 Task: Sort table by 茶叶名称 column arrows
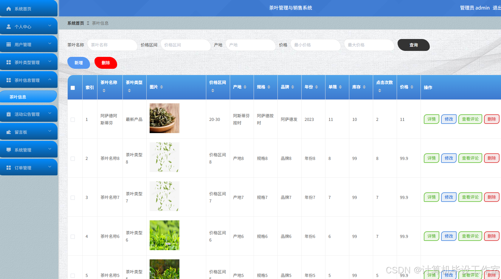pyautogui.click(x=104, y=91)
